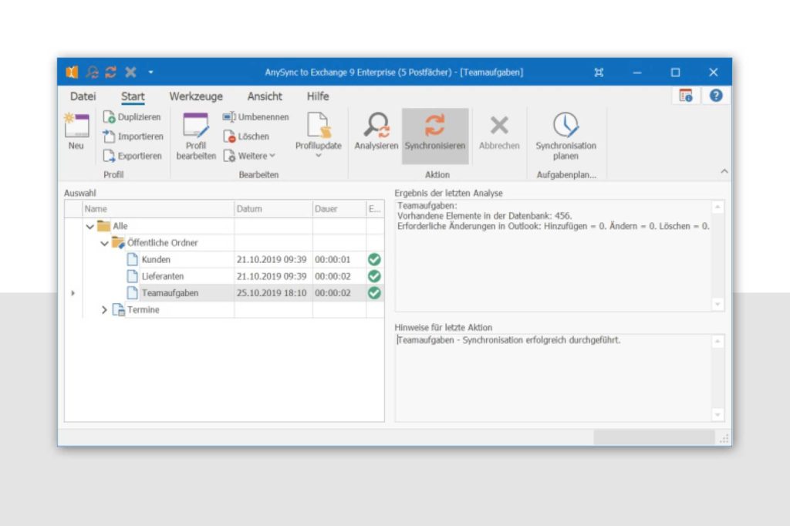Select the Termine item
Image resolution: width=790 pixels, height=526 pixels.
pyautogui.click(x=136, y=310)
